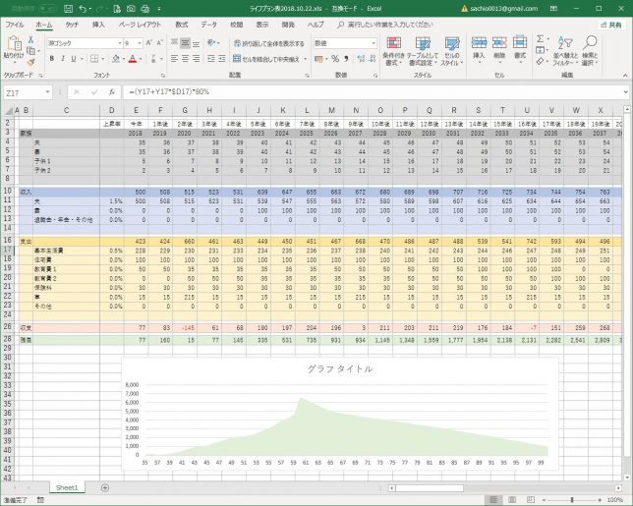Decrease font size with the smaller A
Image resolution: width=633 pixels, height=506 pixels.
[x=159, y=43]
